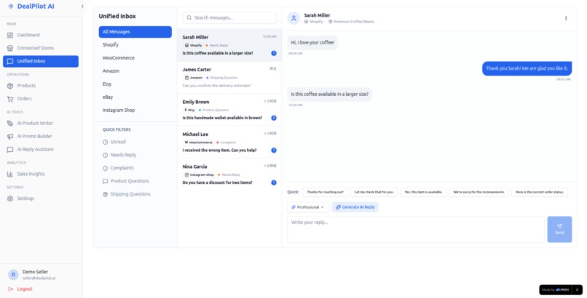Click the Write your reply text box
The image size is (587, 298).
click(416, 229)
